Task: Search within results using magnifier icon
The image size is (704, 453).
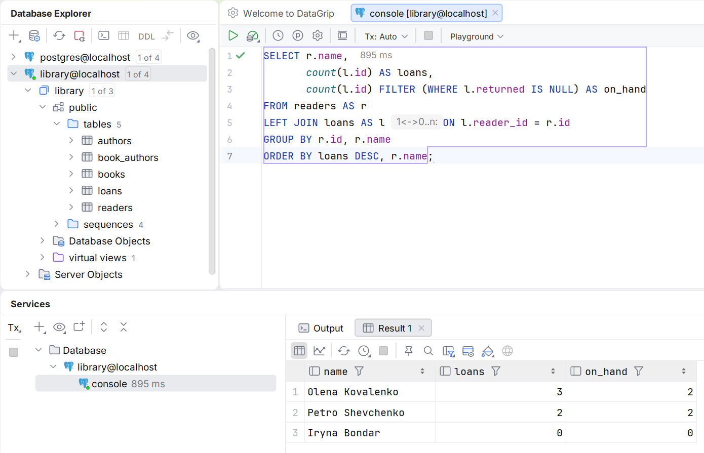Action: click(428, 351)
